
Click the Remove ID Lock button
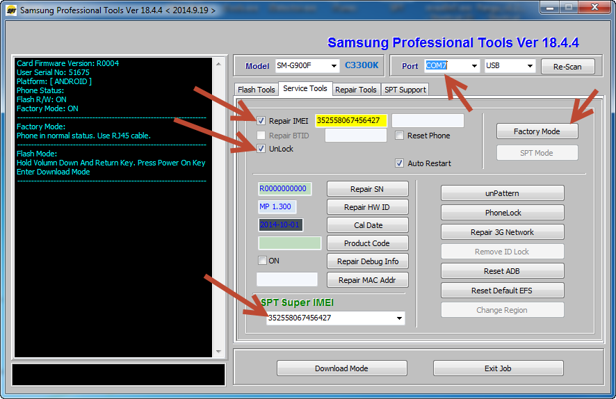(x=503, y=252)
